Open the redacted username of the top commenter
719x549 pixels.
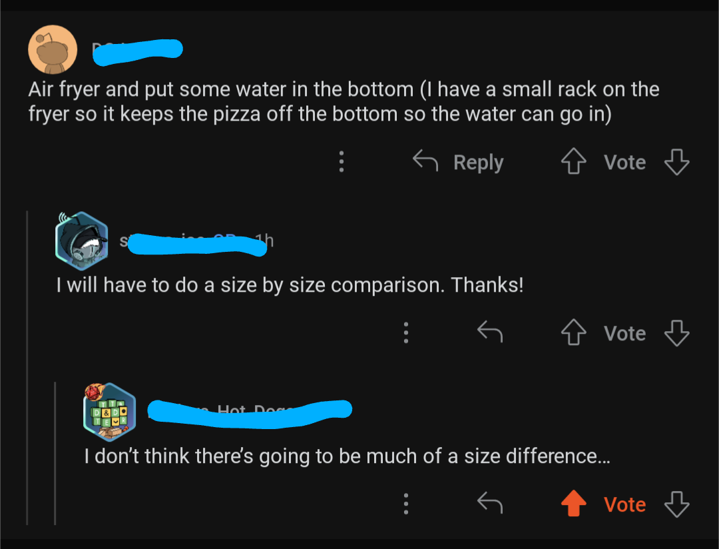click(x=136, y=50)
